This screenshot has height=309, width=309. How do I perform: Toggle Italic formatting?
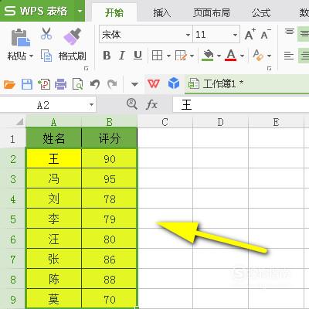[122, 56]
